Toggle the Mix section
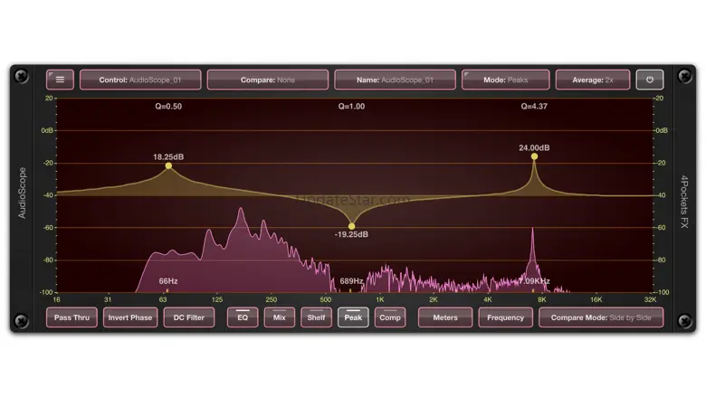This screenshot has height=397, width=706. click(x=280, y=317)
